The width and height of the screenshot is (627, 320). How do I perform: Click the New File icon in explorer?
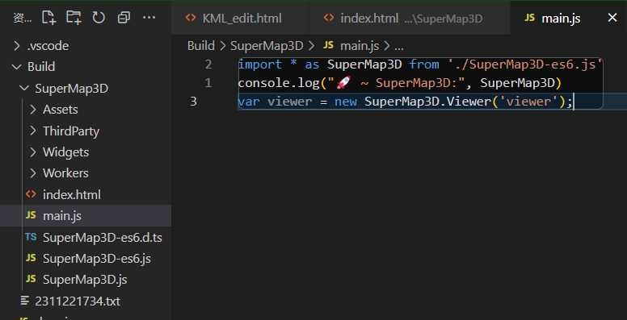point(48,18)
